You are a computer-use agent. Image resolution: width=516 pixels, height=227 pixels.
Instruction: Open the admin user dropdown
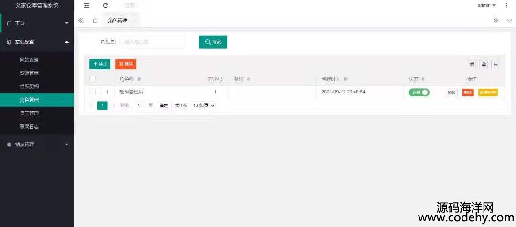486,5
